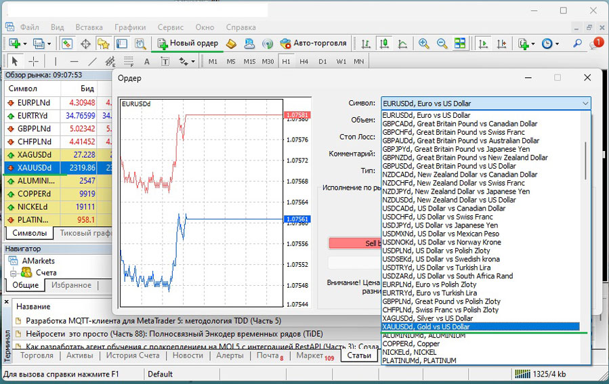Switch timeframe to M1

click(213, 62)
